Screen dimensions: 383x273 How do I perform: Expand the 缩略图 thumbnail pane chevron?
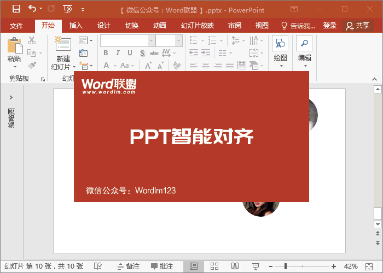point(11,98)
